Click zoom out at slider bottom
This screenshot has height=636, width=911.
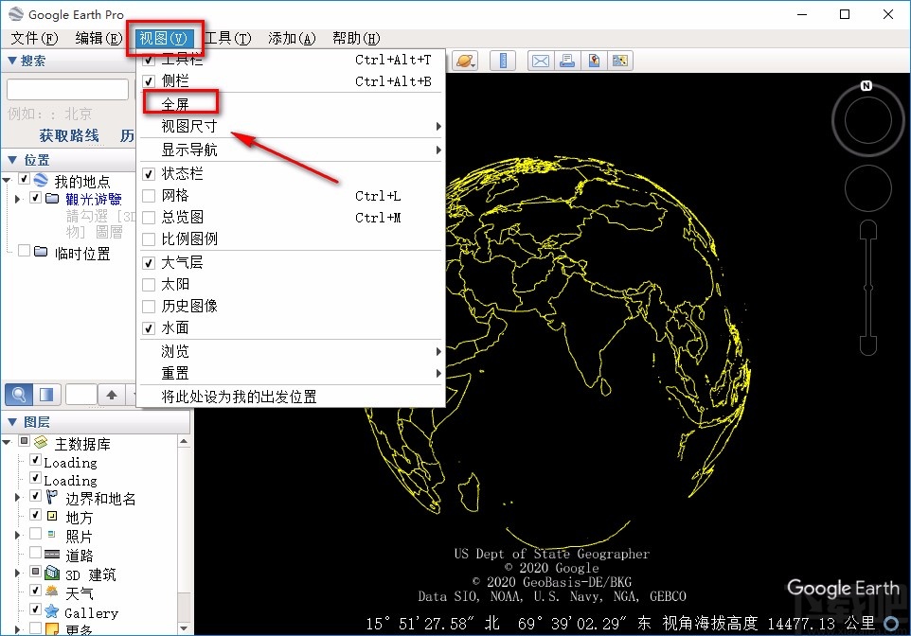[868, 345]
